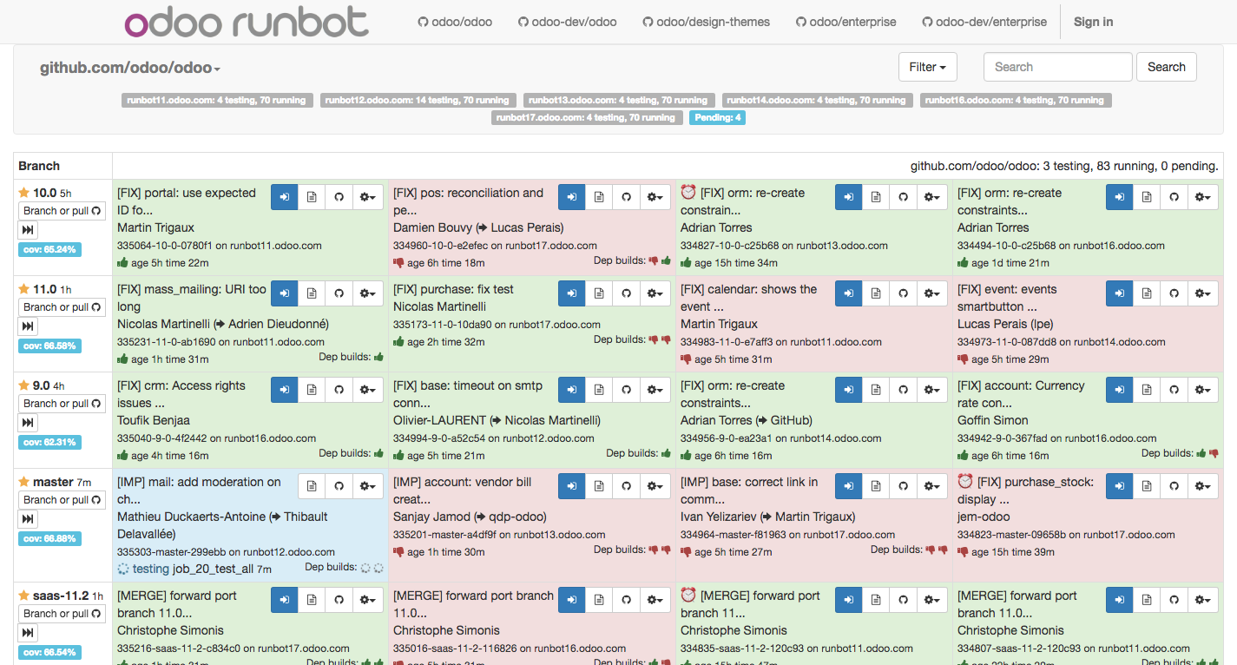This screenshot has width=1237, height=665.
Task: Toggle the star next to branch master
Action: click(x=24, y=480)
